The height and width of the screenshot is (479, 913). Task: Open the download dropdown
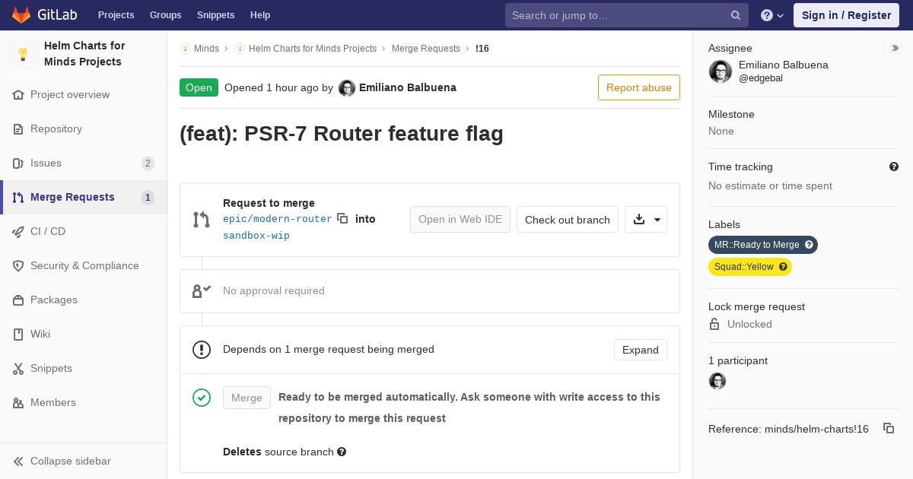coord(646,220)
